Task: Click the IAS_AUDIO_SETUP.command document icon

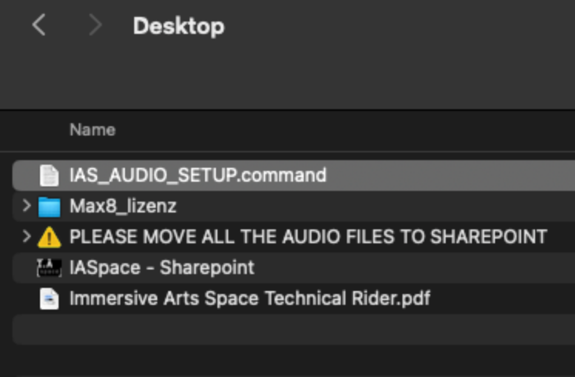Action: pos(49,175)
